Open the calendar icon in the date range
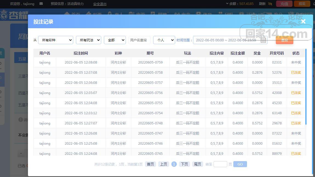The image size is (315, 177). pos(263,40)
